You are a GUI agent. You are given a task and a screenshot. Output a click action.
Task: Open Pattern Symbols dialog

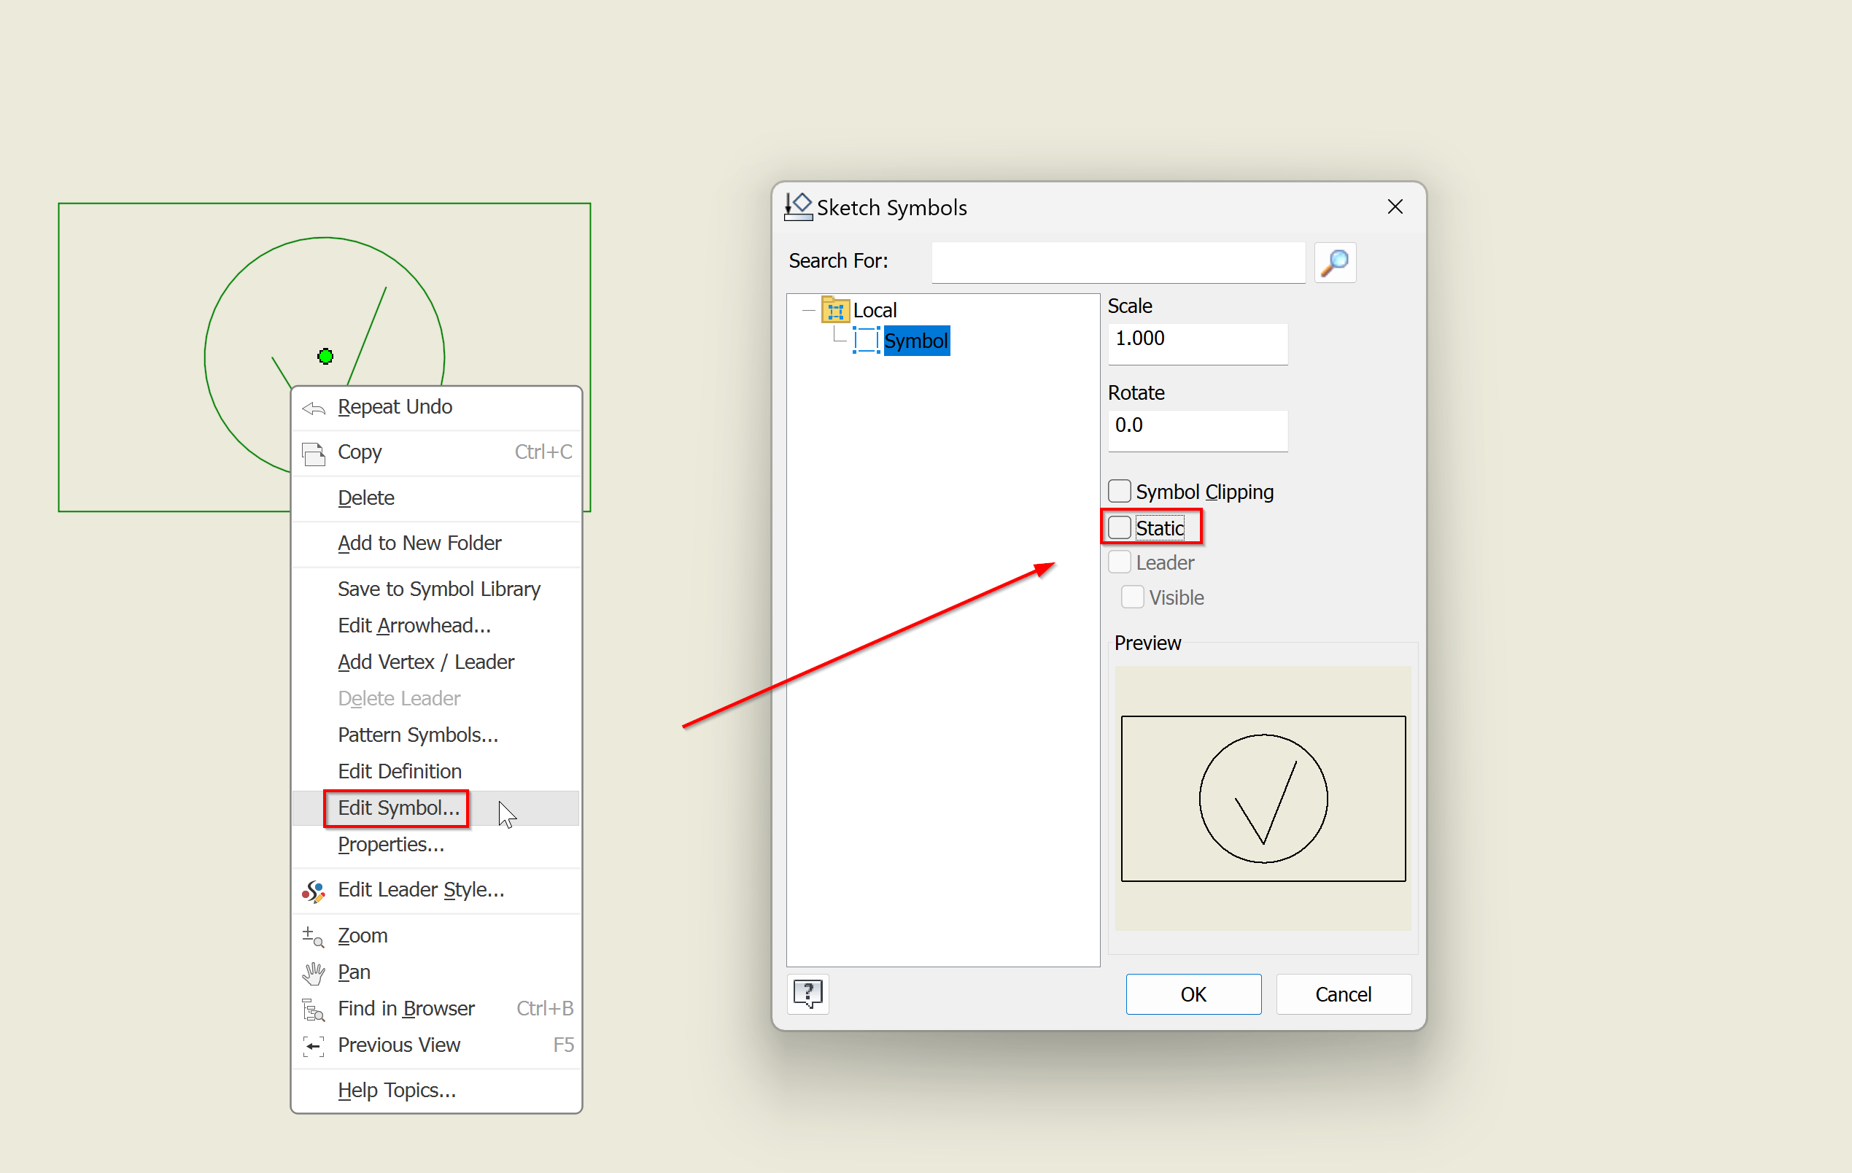436,735
